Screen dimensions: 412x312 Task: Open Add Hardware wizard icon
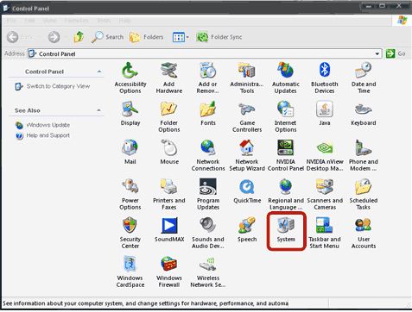(x=169, y=78)
